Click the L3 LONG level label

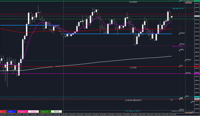pyautogui.click(x=133, y=68)
